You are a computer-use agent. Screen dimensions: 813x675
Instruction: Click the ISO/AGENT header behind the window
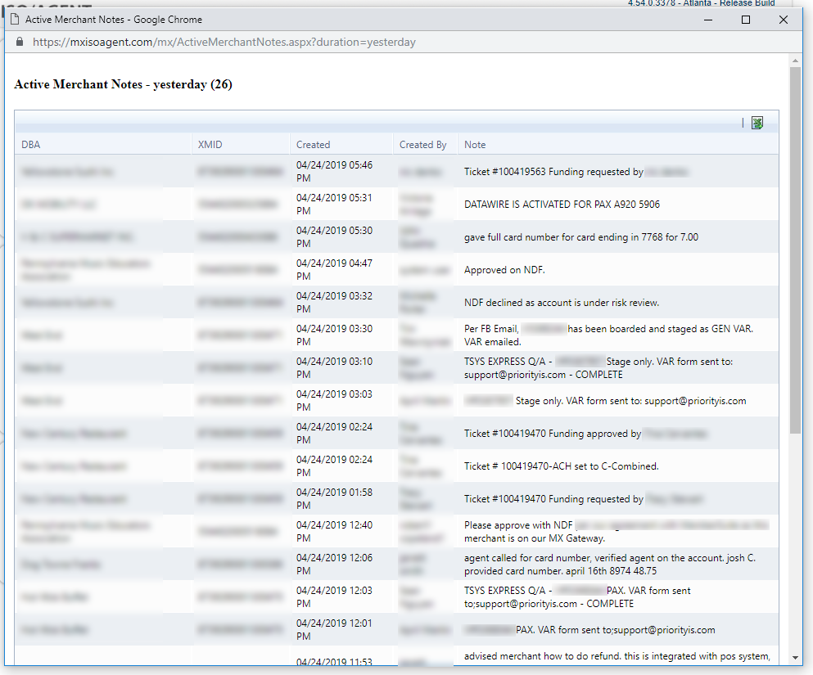click(49, 4)
